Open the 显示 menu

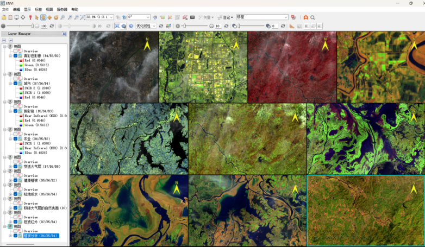coord(27,9)
